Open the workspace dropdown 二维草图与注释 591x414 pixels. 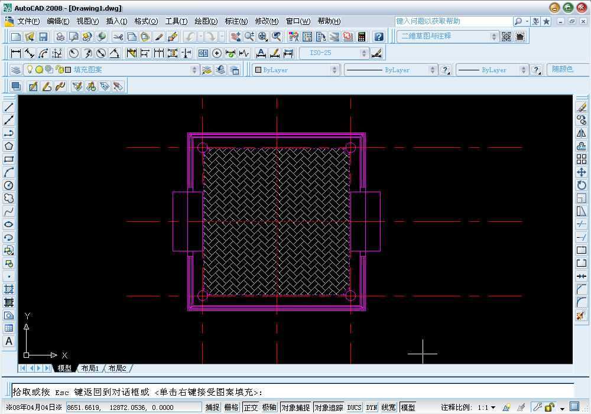(448, 37)
